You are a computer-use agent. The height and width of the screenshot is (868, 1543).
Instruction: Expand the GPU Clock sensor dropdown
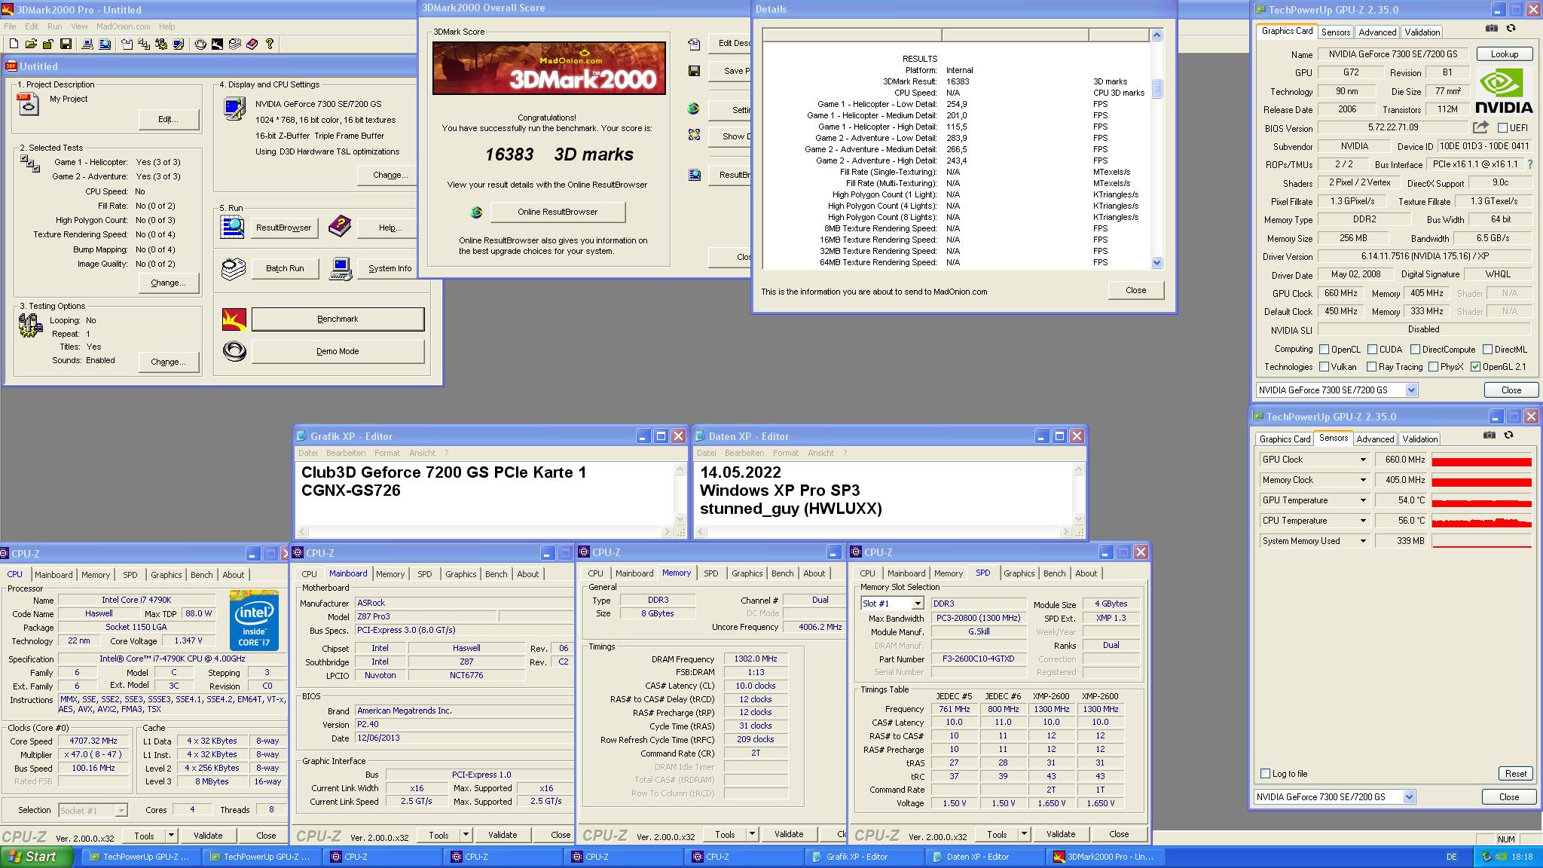(1362, 460)
